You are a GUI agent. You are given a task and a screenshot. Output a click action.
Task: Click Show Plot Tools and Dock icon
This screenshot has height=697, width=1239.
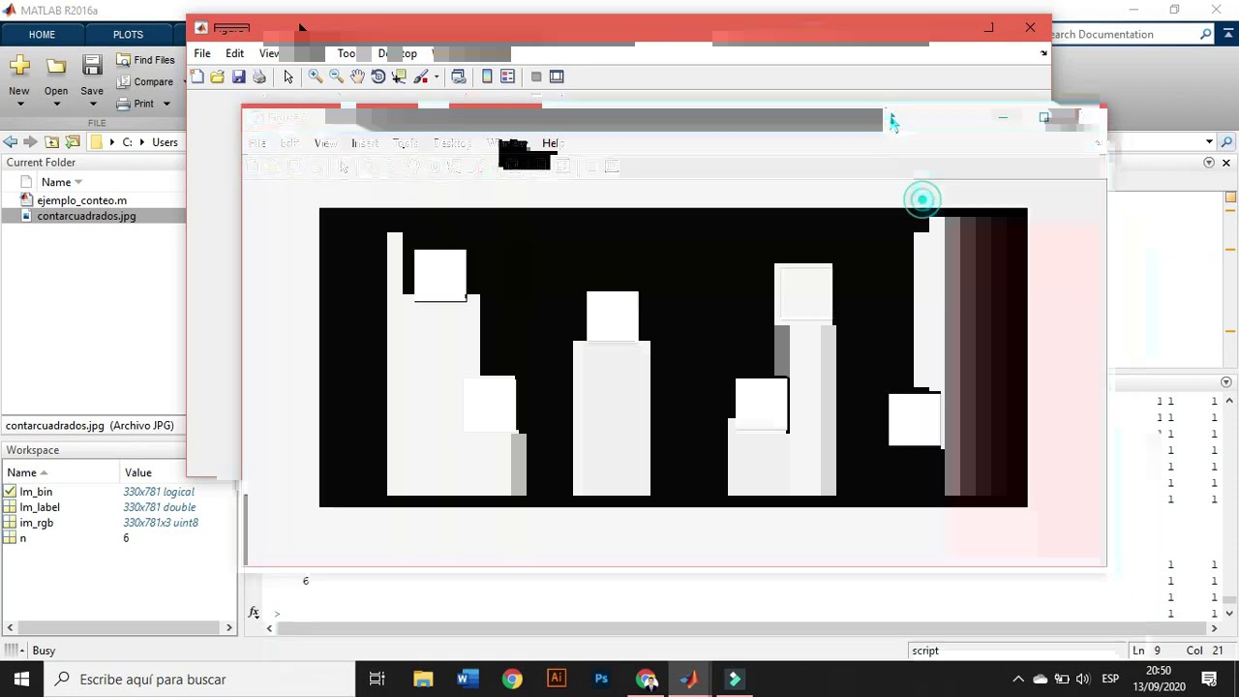pyautogui.click(x=557, y=76)
